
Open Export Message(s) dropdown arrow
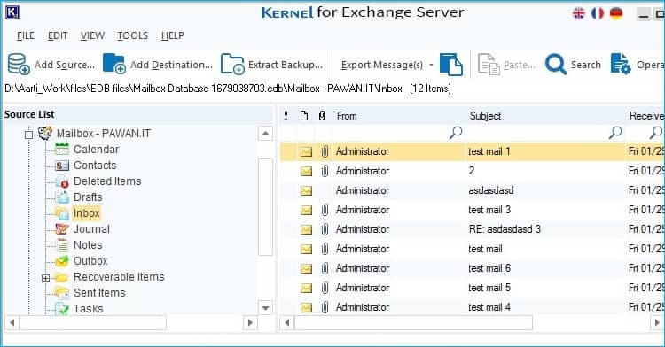431,65
